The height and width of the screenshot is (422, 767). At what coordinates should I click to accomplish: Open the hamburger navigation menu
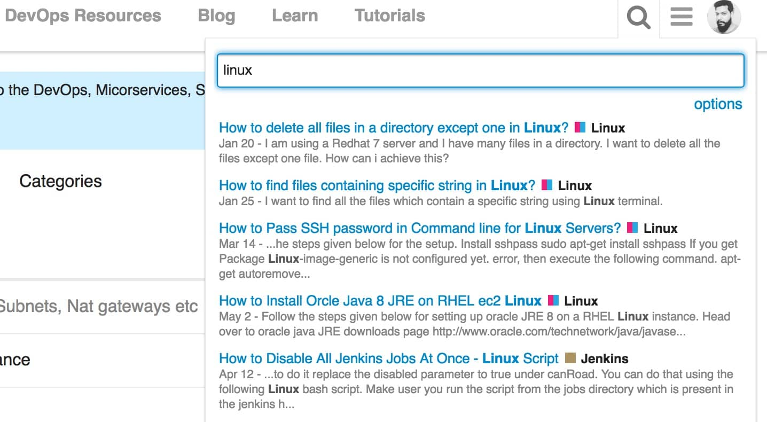pos(681,17)
